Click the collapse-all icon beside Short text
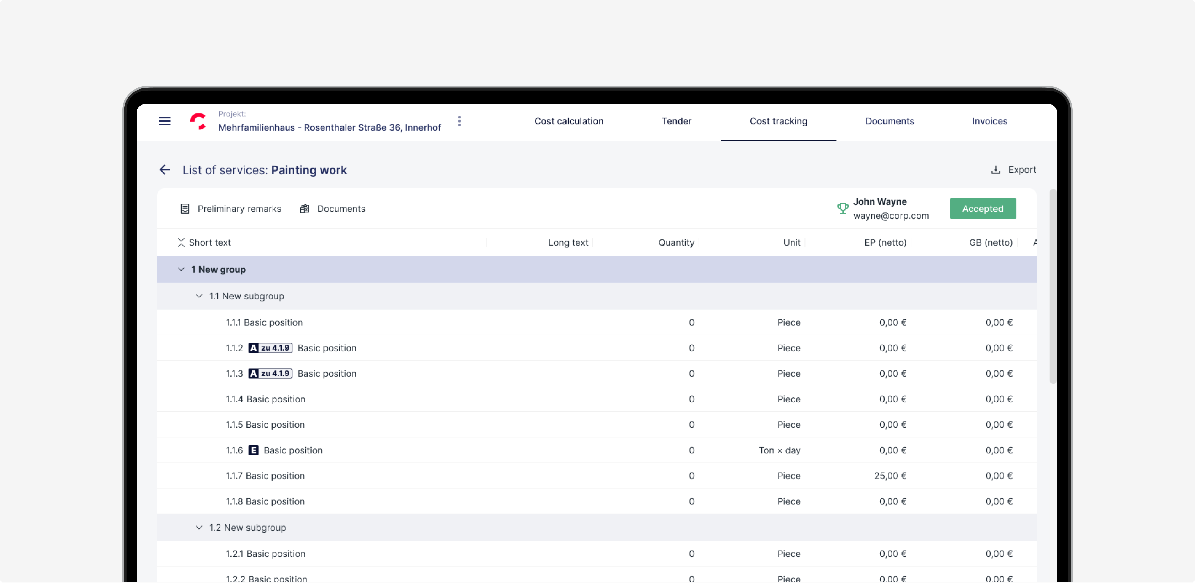1195x583 pixels. [x=181, y=243]
